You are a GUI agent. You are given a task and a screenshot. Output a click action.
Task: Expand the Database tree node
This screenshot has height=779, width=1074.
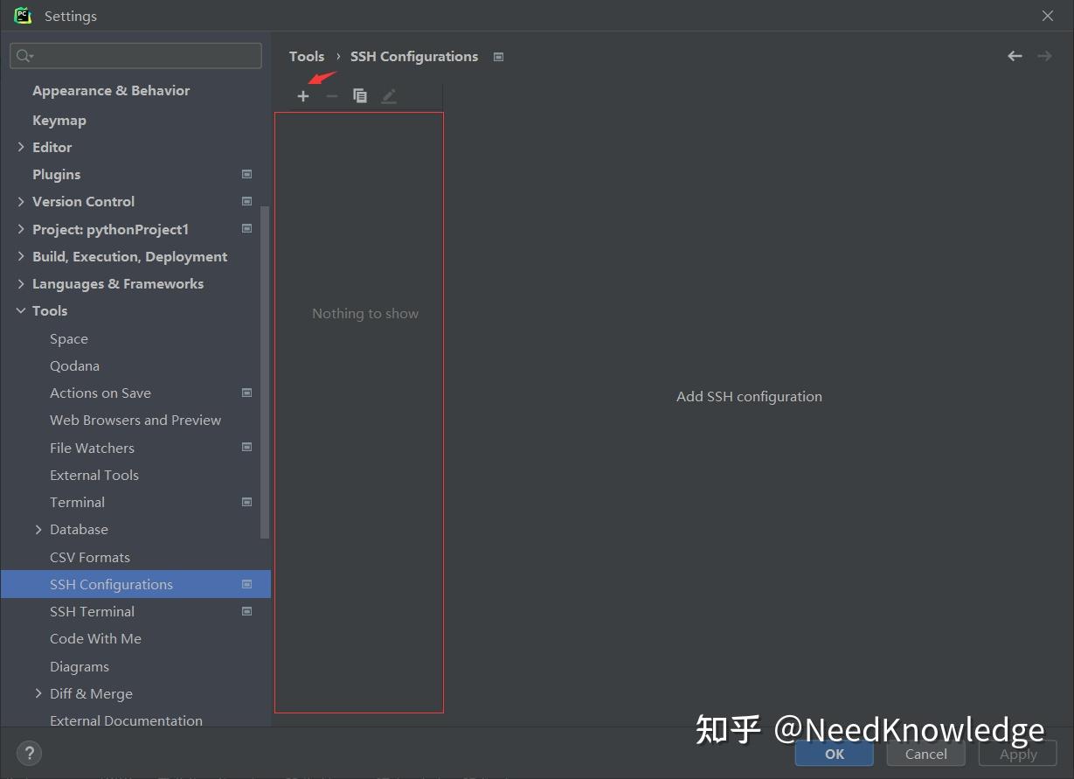38,529
